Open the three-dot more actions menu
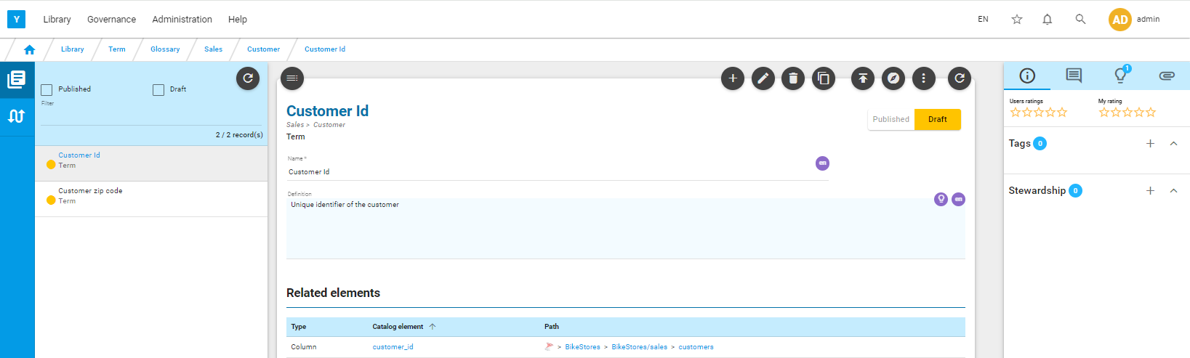1190x358 pixels. [924, 78]
